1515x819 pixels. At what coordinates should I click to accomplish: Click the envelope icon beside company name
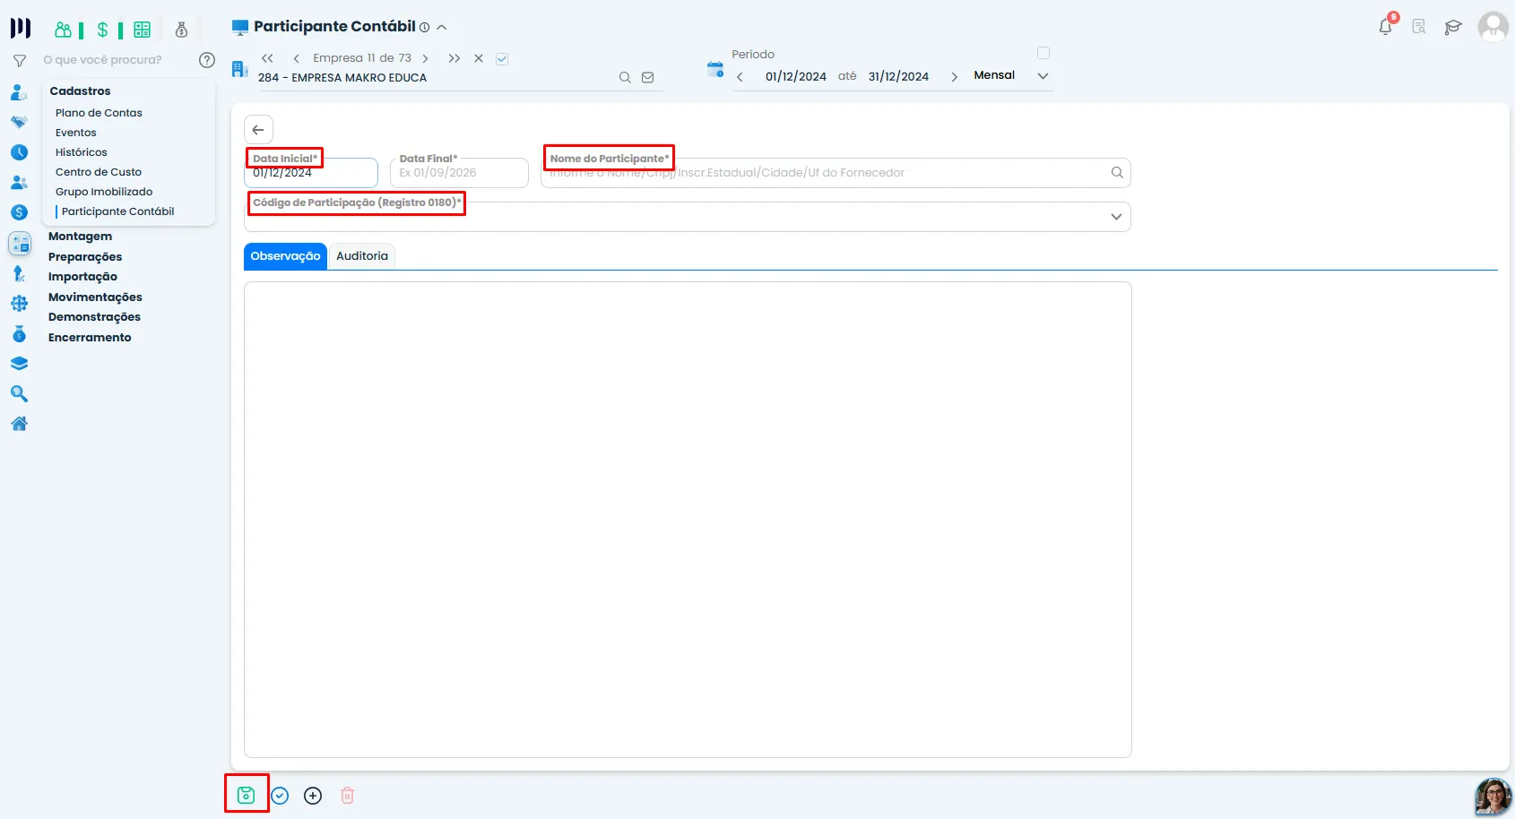pyautogui.click(x=648, y=78)
